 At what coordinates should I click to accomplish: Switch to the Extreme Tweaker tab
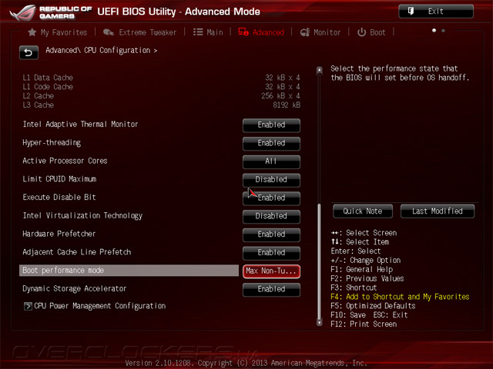[140, 32]
